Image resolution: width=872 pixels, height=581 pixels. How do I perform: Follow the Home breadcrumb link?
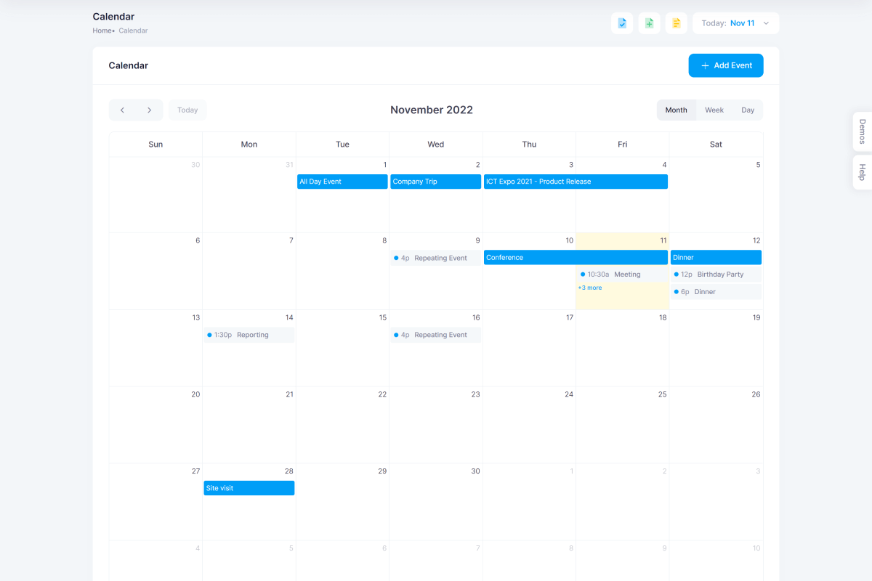102,31
